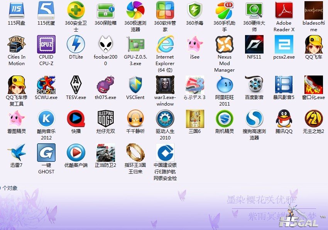Select 搜狗高速浏览器 icon
The width and height of the screenshot is (328, 230).
pyautogui.click(x=254, y=118)
